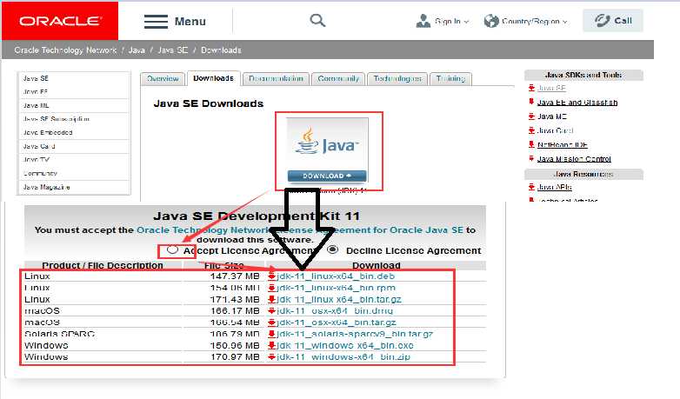Click the Sign In user icon
Screen dimensions: 680x399
click(x=423, y=21)
